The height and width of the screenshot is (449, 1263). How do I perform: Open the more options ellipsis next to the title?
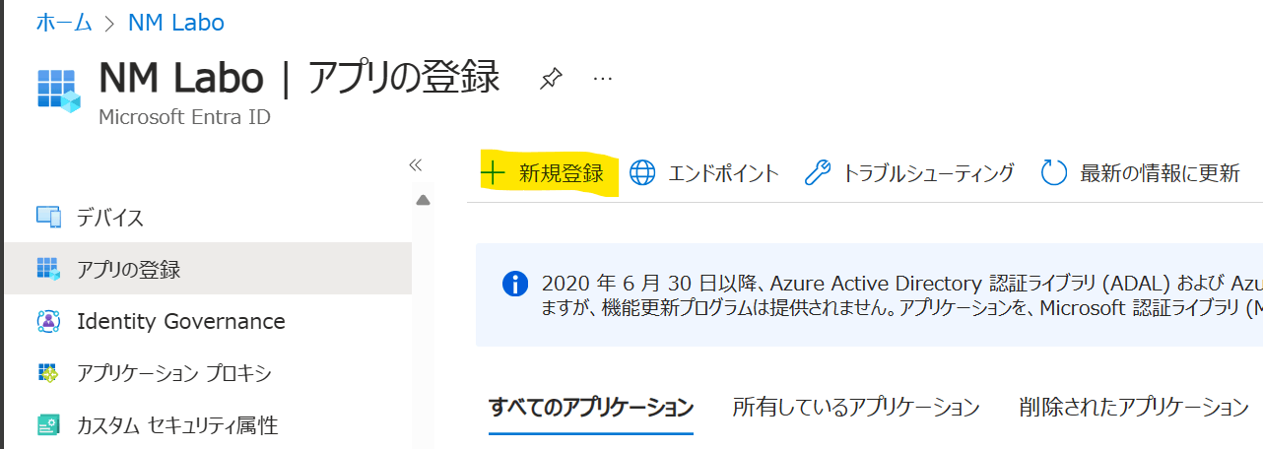603,78
